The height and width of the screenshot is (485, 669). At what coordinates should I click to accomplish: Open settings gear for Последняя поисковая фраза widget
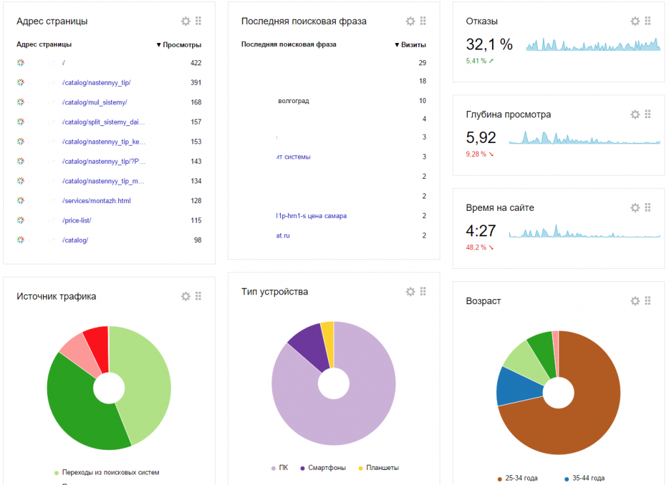(410, 22)
